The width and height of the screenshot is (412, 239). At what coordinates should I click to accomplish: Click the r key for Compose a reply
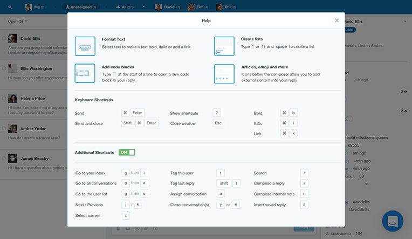304,183
